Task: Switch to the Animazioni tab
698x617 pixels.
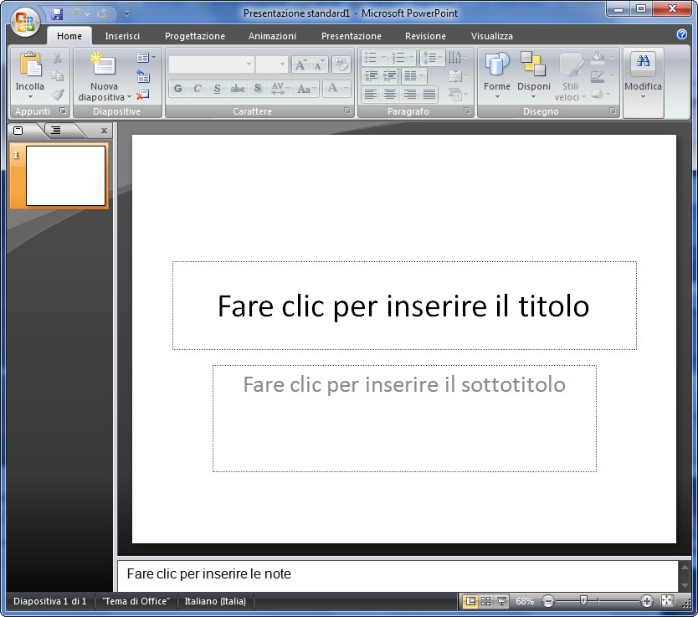Action: [272, 36]
